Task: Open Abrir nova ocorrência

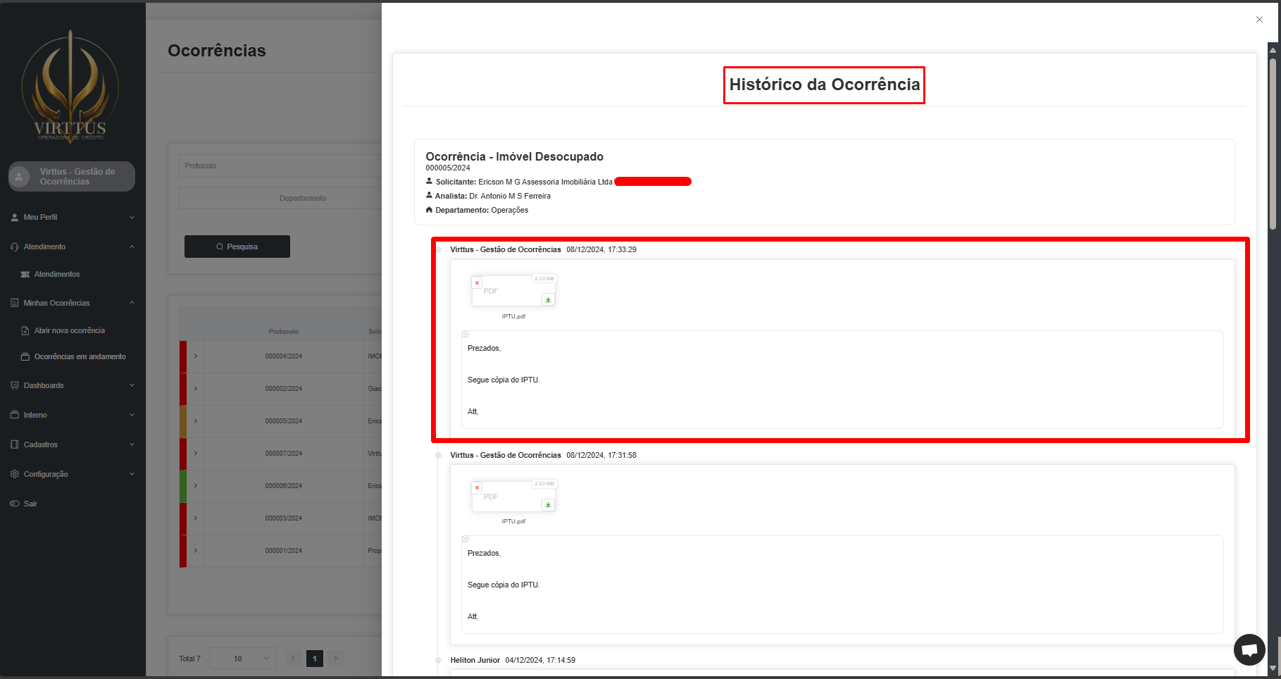Action: click(x=69, y=330)
